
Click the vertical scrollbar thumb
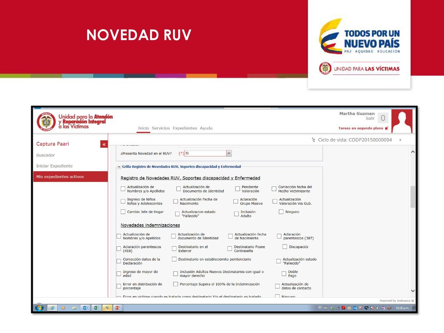[x=413, y=197]
